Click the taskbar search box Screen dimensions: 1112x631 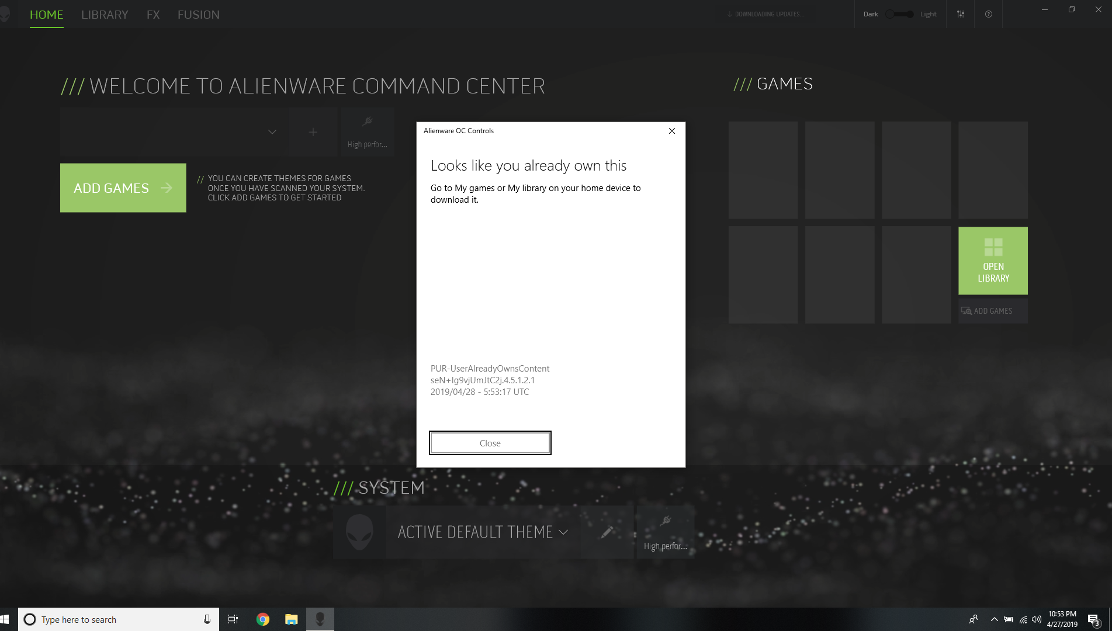click(119, 619)
